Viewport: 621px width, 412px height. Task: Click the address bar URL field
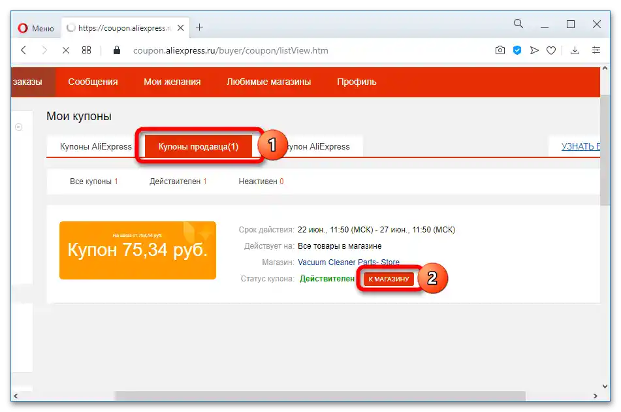click(x=231, y=51)
